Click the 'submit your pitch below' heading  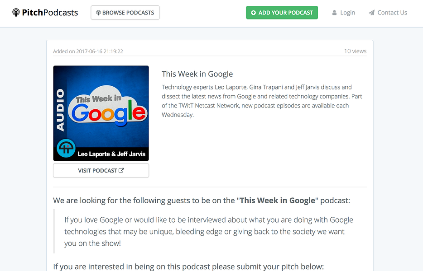tap(188, 266)
